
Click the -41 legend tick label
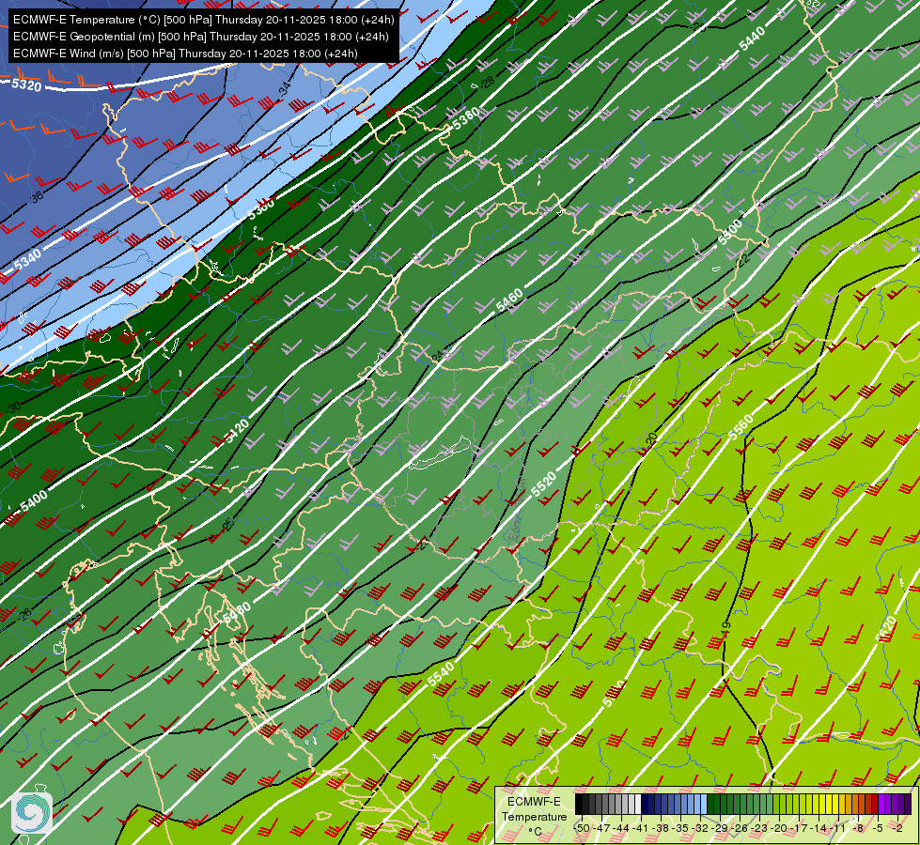point(640,828)
